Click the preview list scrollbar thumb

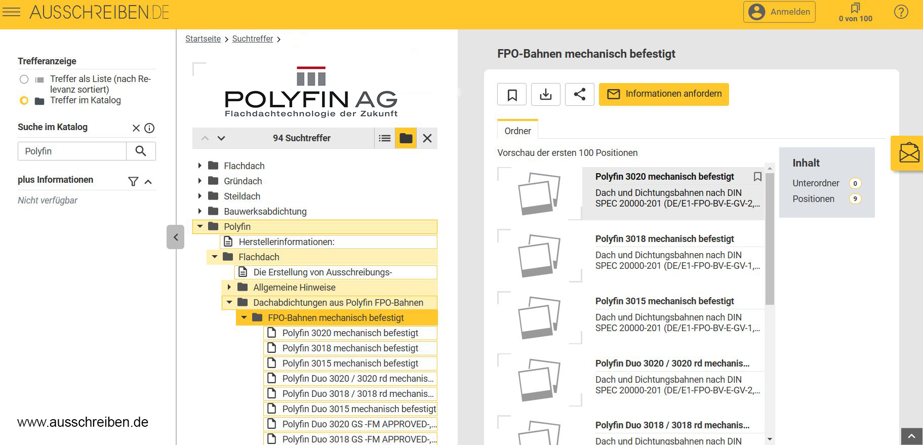(x=770, y=238)
